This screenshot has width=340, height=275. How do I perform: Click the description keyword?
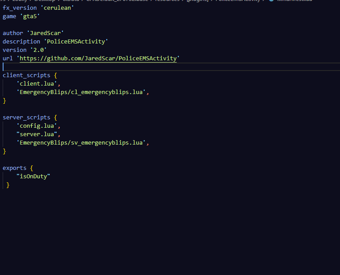tap(21, 41)
